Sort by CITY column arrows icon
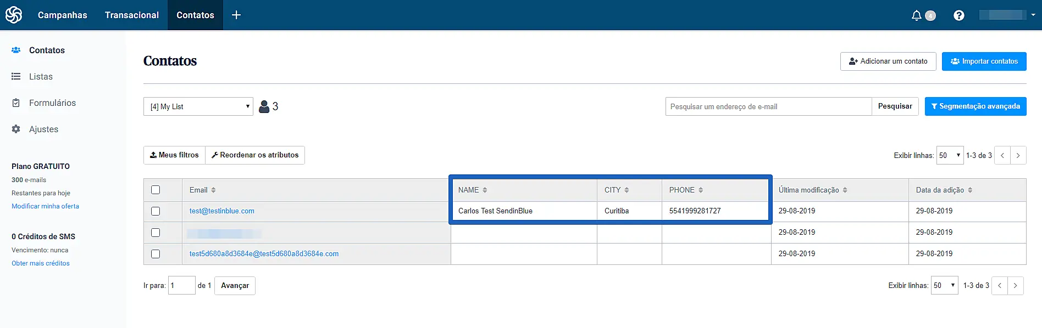Image resolution: width=1042 pixels, height=328 pixels. (627, 190)
